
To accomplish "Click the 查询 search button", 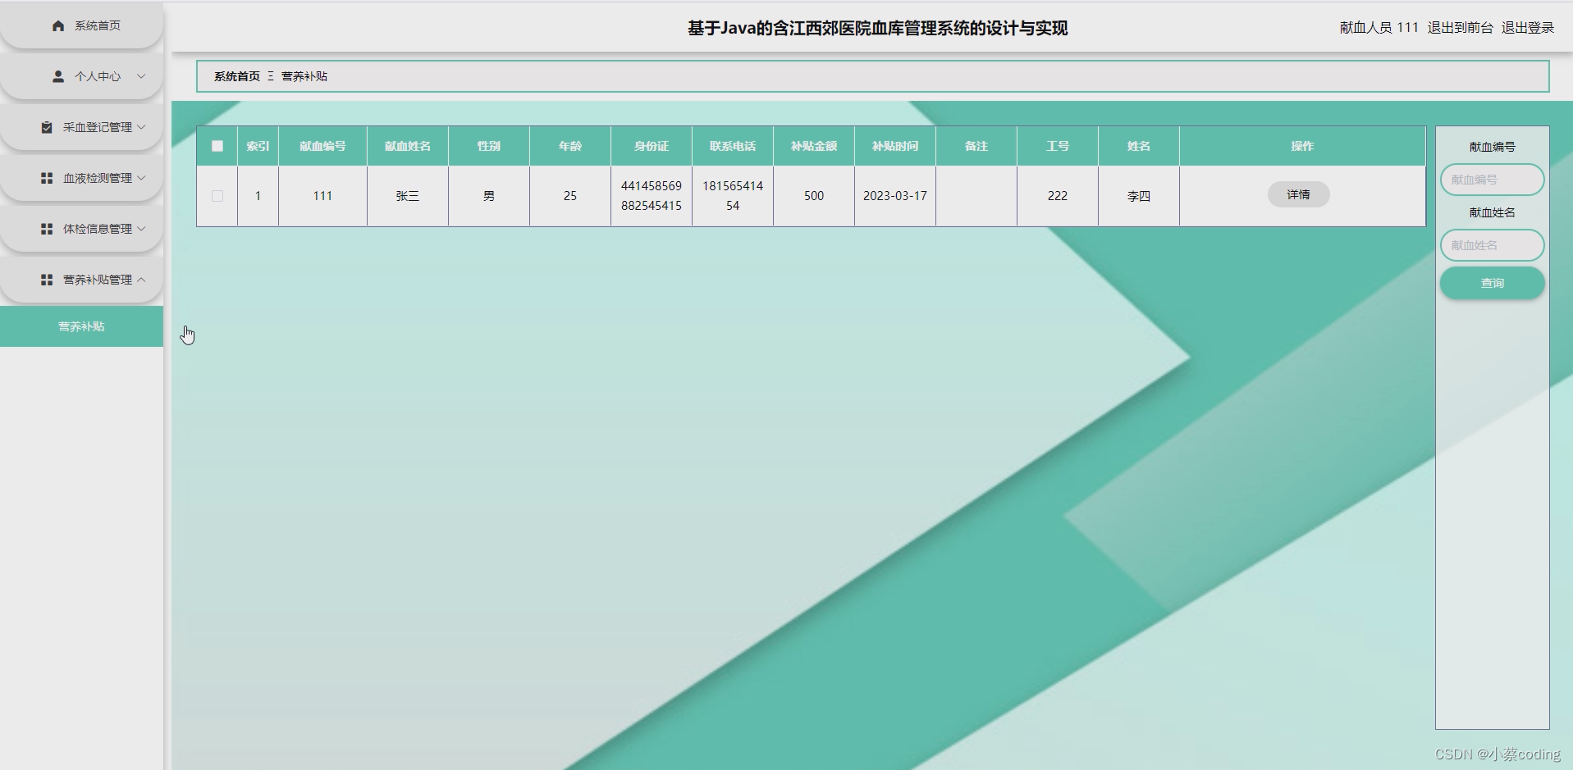I will (x=1492, y=283).
